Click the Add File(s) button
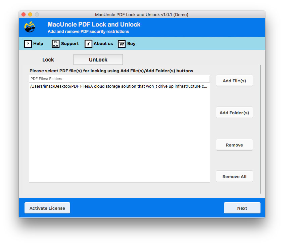The height and width of the screenshot is (245, 284). [234, 80]
